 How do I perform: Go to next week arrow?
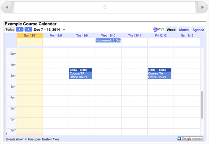[28, 30]
